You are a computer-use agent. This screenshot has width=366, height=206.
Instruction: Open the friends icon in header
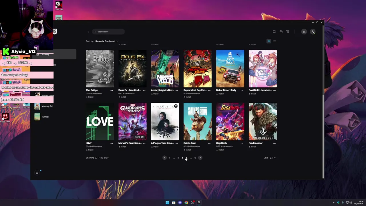[x=304, y=32]
